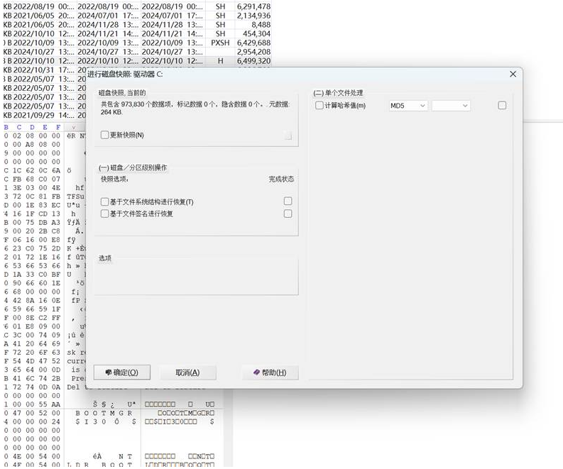This screenshot has height=469, width=563.
Task: Click the 确定(O) button with disk icon
Action: coord(121,373)
